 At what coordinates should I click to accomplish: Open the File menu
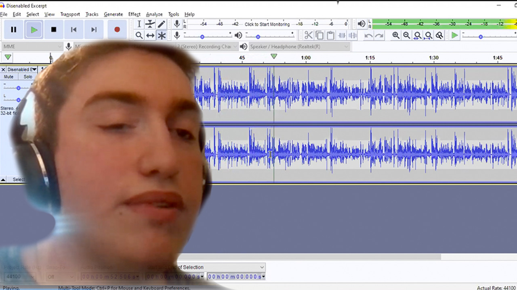(x=4, y=14)
